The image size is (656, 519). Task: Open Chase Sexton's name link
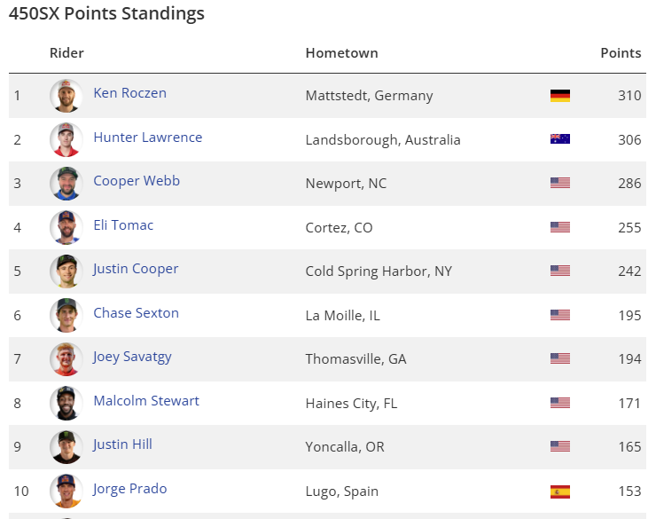pyautogui.click(x=136, y=313)
